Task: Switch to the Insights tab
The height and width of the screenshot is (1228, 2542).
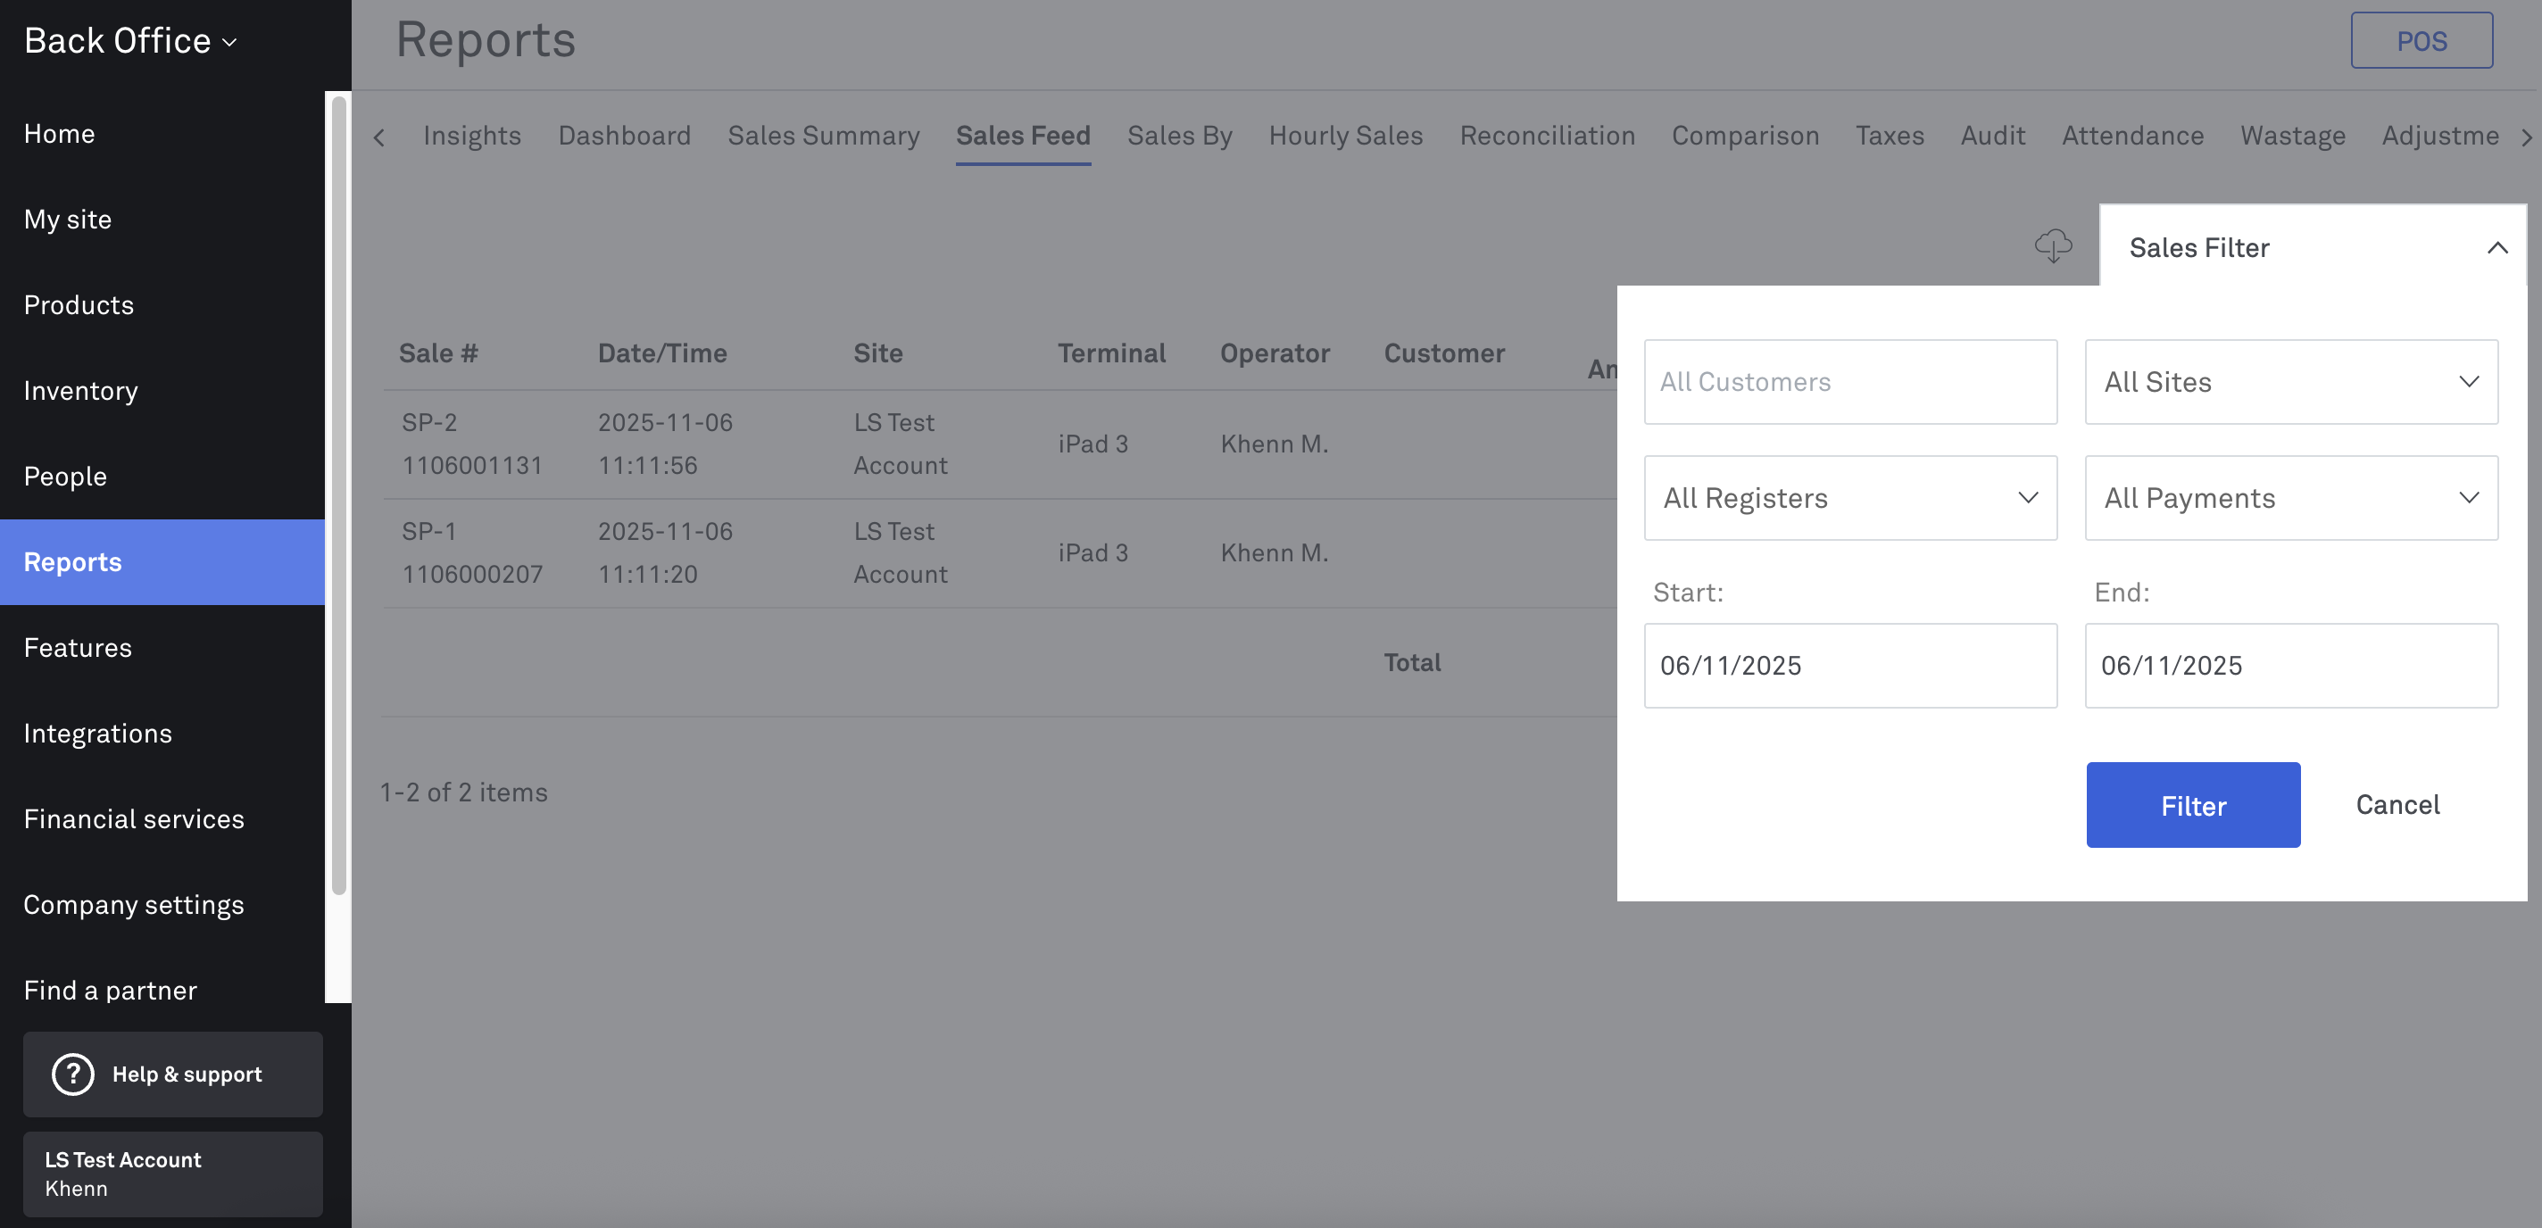Action: (471, 135)
